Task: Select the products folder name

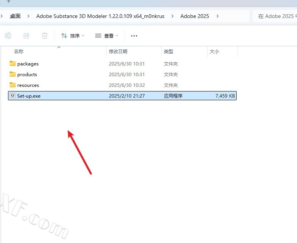Action: 27,75
